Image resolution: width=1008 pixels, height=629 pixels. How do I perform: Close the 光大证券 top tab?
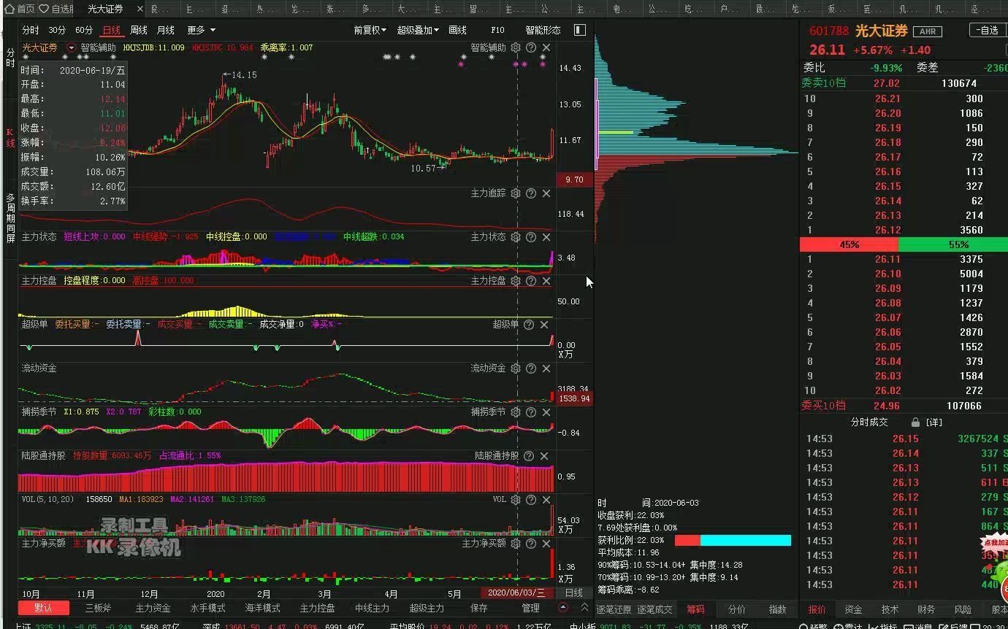[140, 9]
